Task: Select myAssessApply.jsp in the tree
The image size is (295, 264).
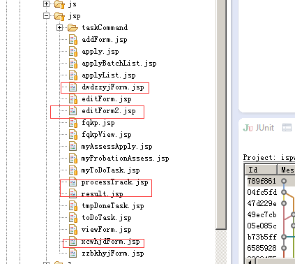Action: point(116,147)
